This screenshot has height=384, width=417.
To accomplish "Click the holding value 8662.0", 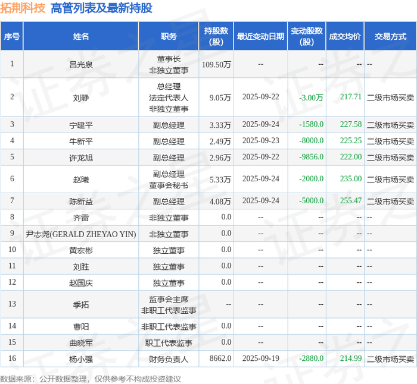I will click(x=220, y=358).
